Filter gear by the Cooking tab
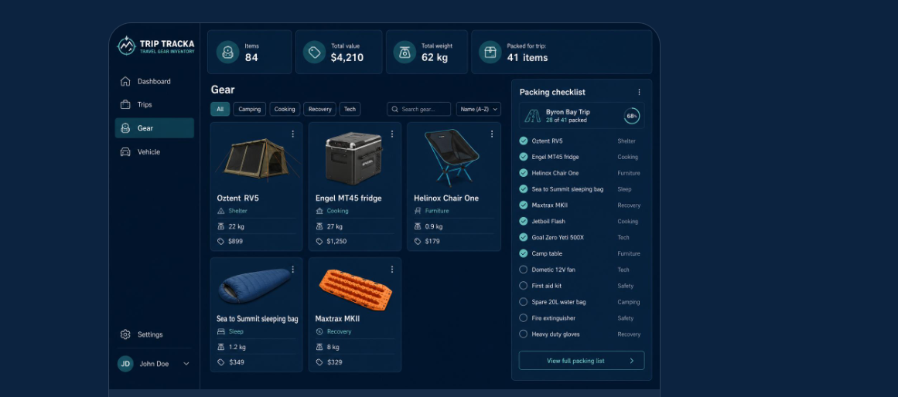 (x=285, y=109)
